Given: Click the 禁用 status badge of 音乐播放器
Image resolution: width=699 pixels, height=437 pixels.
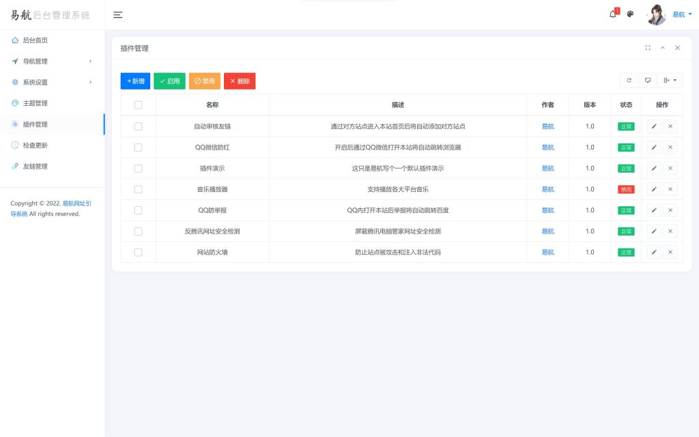Looking at the screenshot, I should click(x=626, y=189).
